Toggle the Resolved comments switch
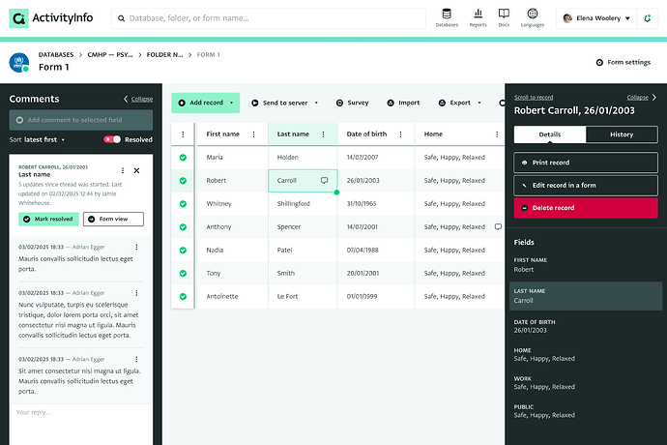667x445 pixels. pos(112,139)
